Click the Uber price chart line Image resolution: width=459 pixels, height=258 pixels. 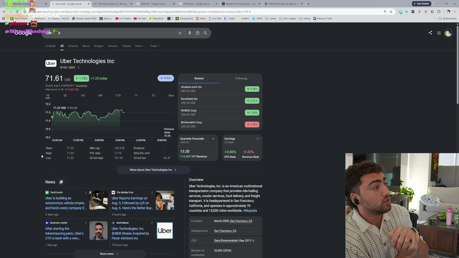(88, 115)
